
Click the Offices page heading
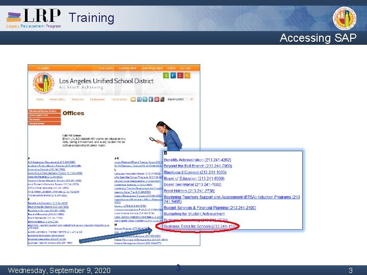[x=73, y=113]
